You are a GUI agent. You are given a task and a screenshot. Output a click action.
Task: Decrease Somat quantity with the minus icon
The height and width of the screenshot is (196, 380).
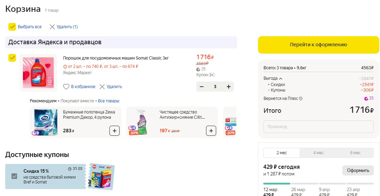point(202,87)
